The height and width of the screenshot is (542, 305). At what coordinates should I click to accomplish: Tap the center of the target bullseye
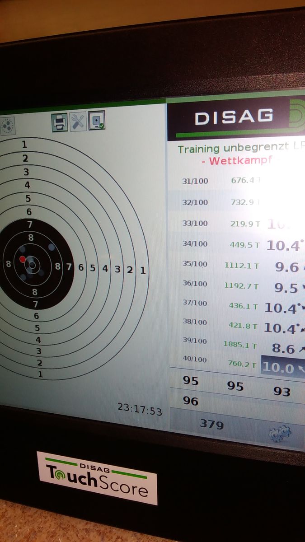(32, 265)
